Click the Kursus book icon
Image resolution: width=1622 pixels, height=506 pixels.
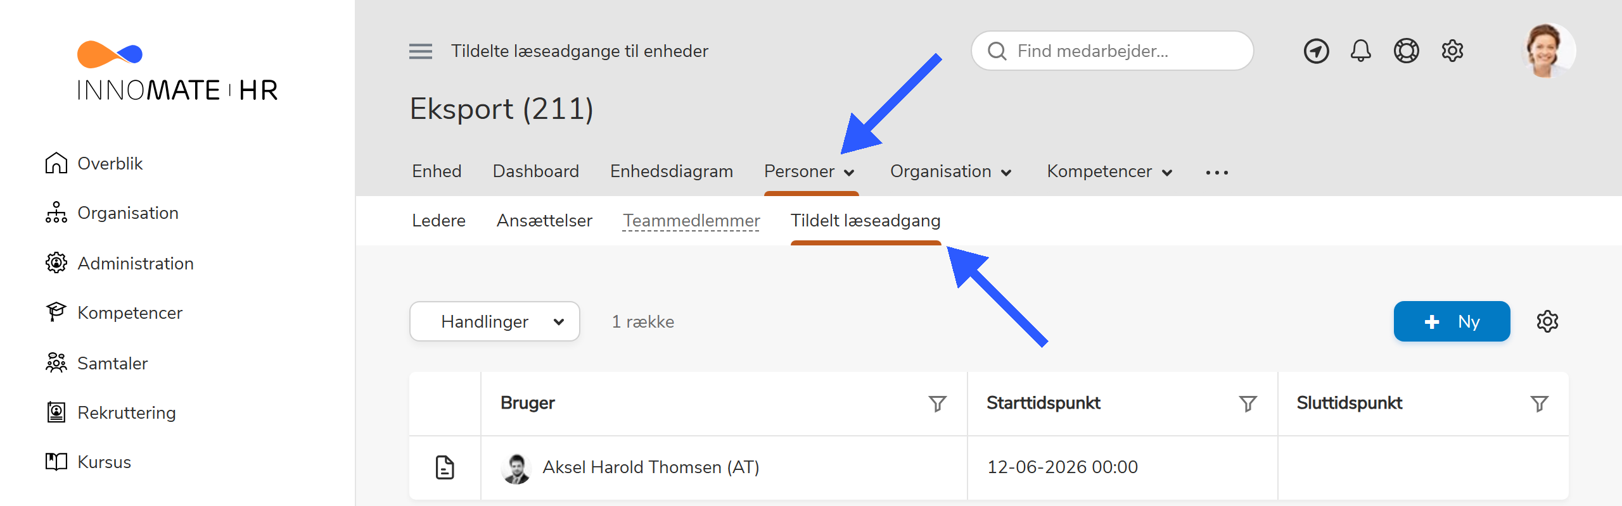pos(57,462)
